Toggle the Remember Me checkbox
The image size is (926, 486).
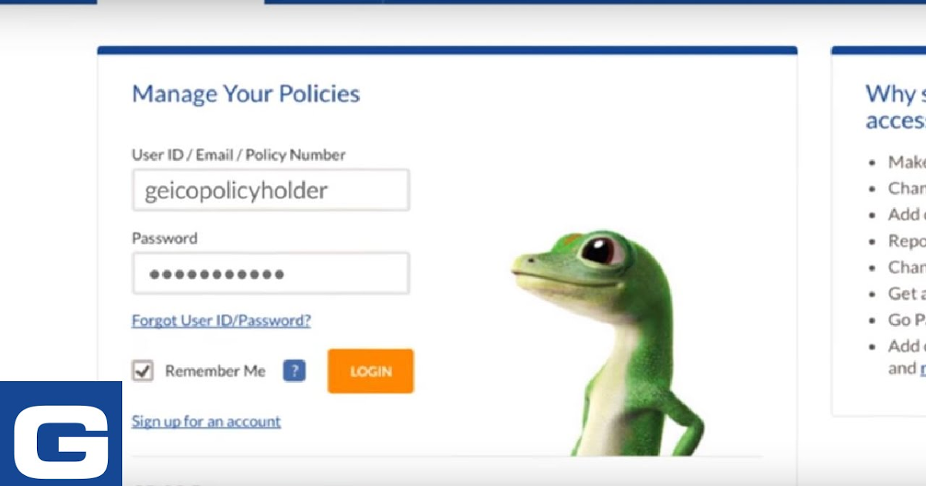(143, 371)
